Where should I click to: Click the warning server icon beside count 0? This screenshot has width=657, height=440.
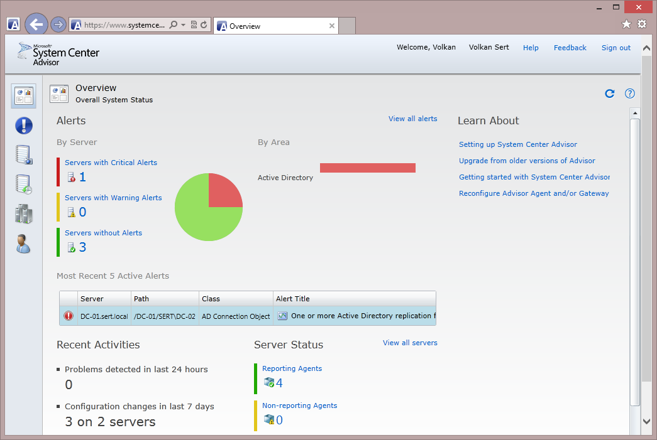click(72, 213)
